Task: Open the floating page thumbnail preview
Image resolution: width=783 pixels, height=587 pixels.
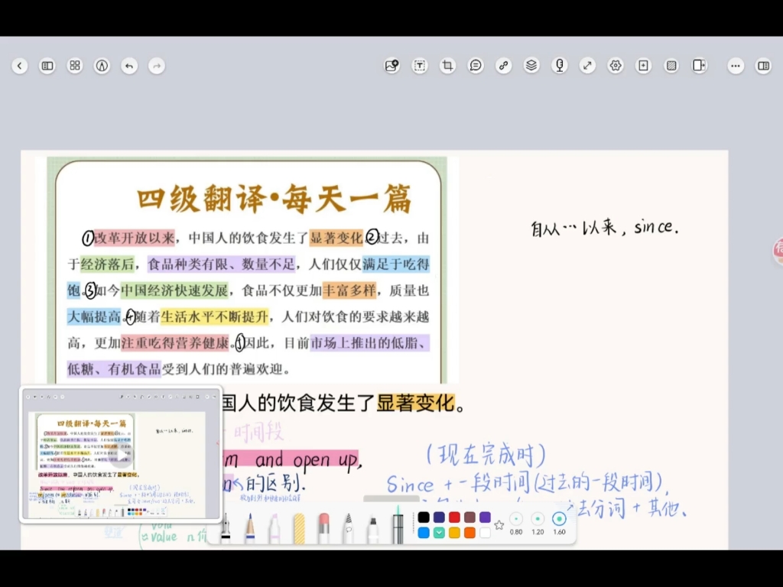Action: point(121,454)
